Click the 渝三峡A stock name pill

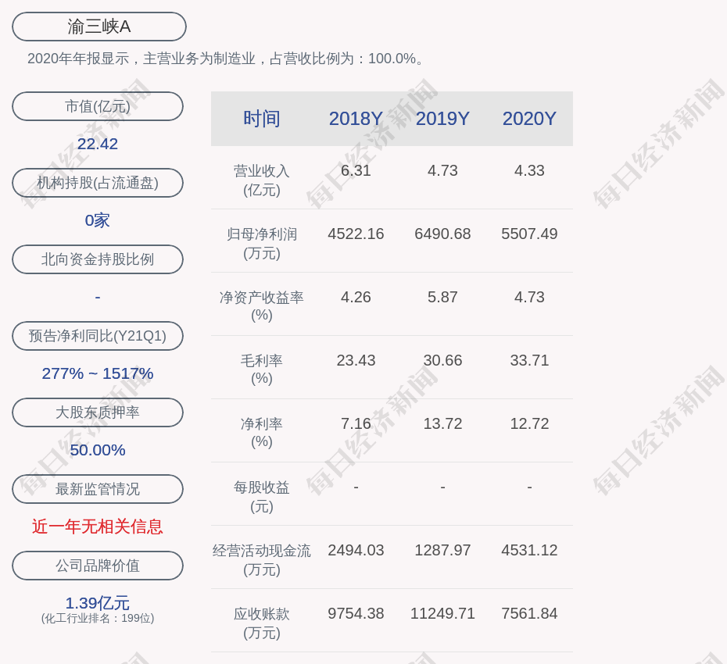(99, 27)
